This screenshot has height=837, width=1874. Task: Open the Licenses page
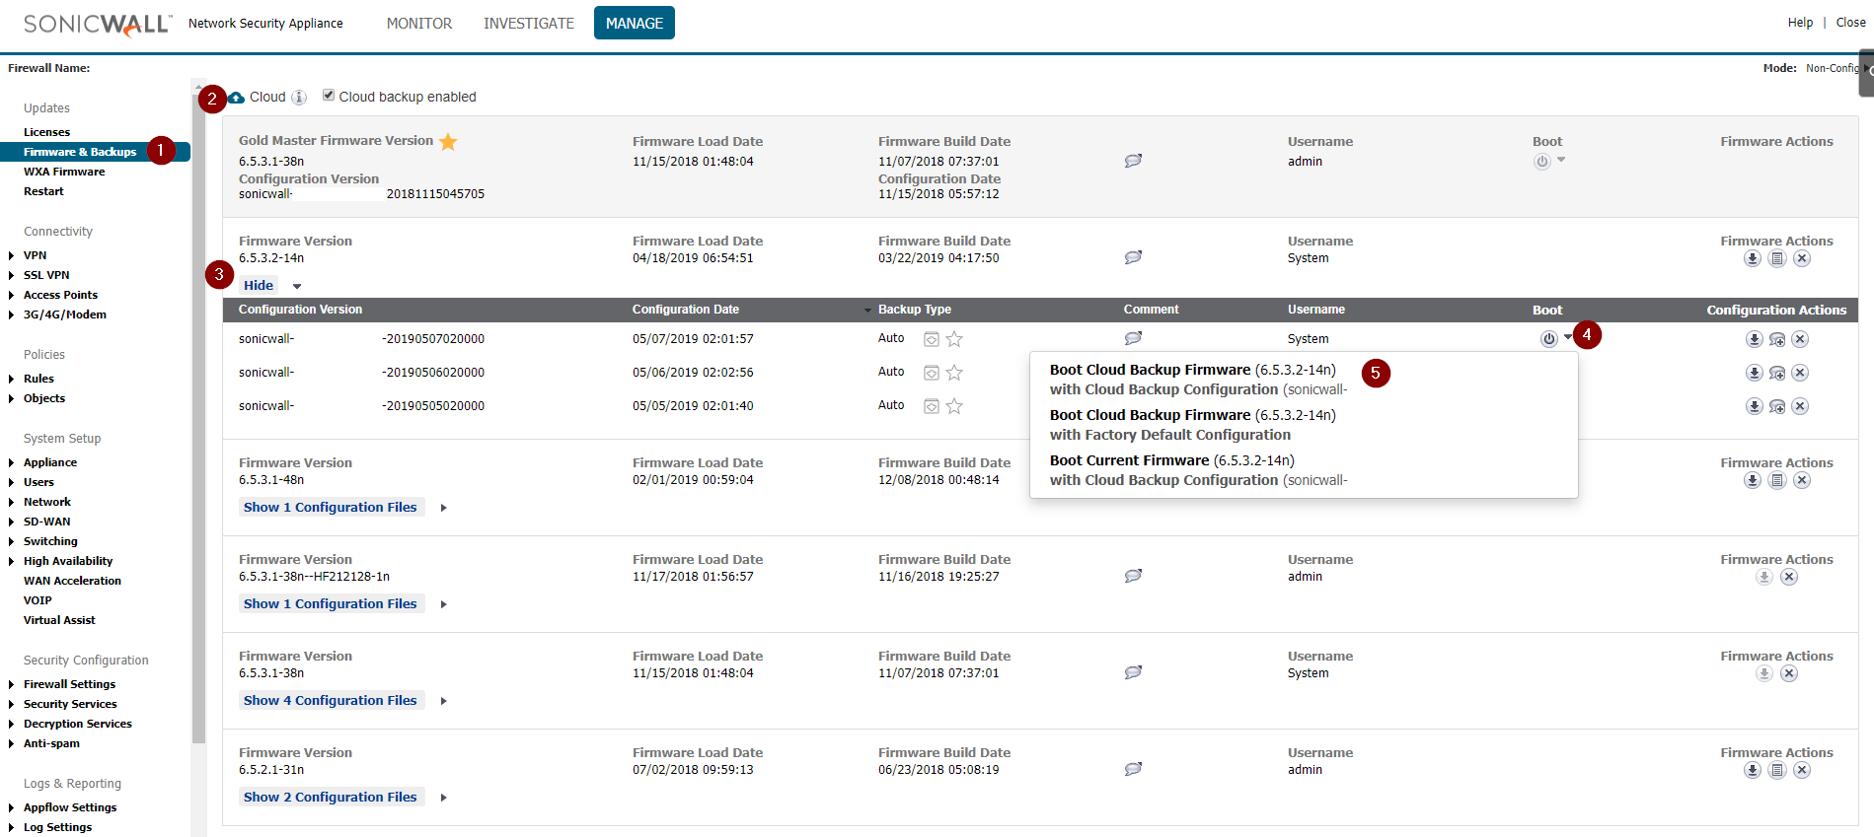point(46,132)
